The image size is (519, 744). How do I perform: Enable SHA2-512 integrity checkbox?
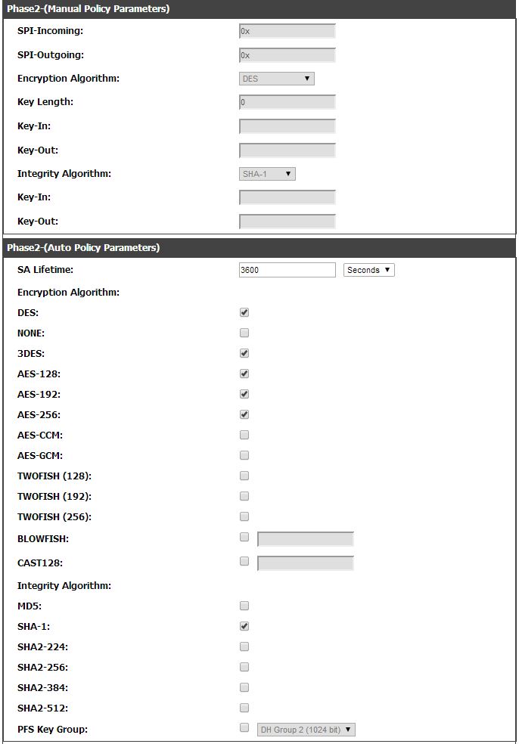point(244,708)
